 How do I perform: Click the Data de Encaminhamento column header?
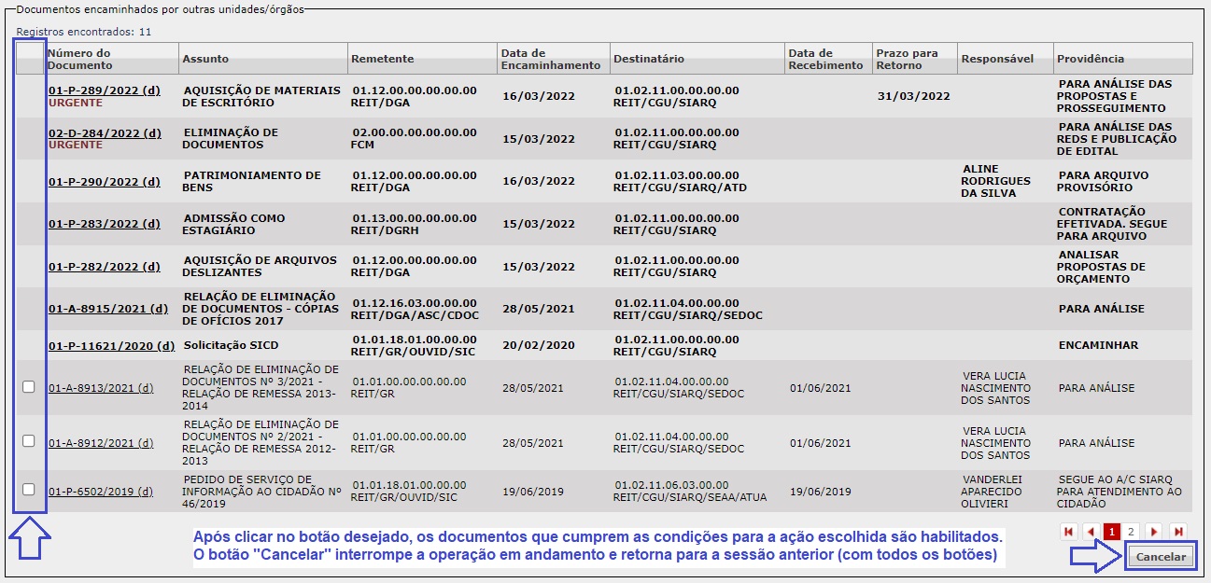click(x=554, y=59)
